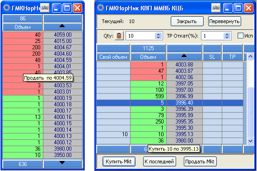Click the Перевернуть button

tap(224, 21)
